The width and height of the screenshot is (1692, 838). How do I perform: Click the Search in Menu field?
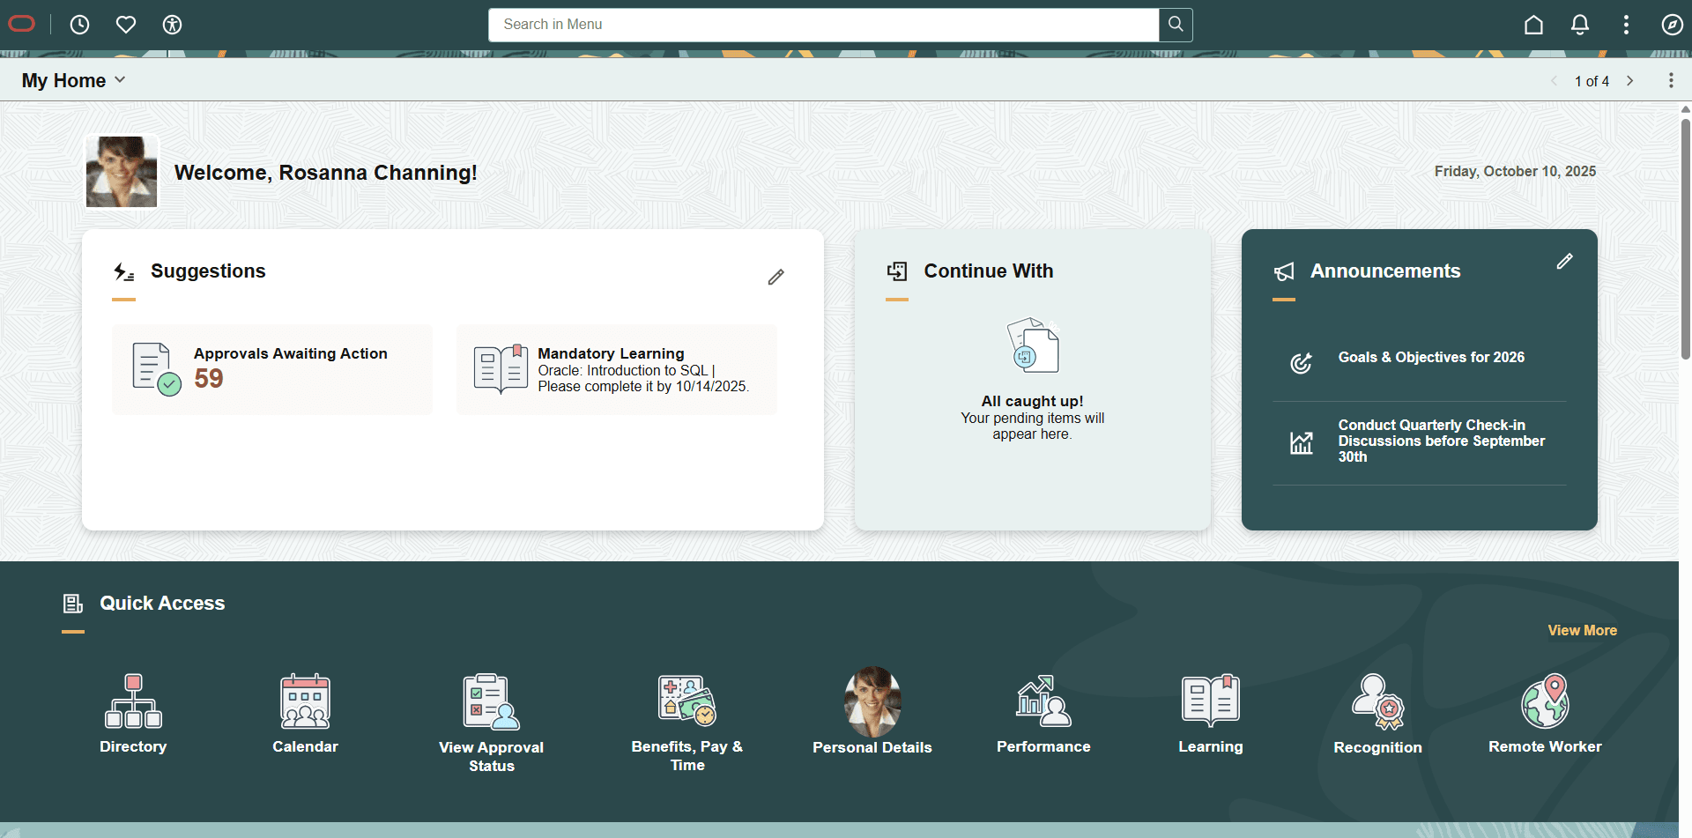(823, 25)
